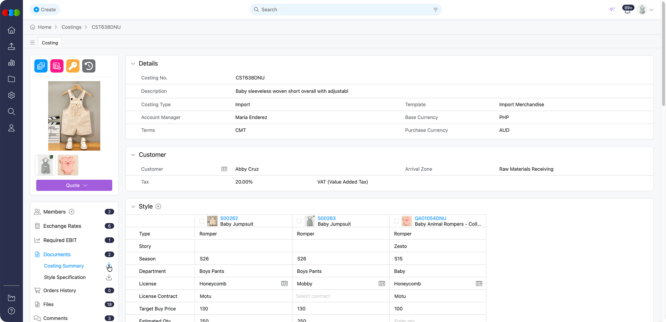666x322 pixels.
Task: Add a new style with plus icon
Action: coord(158,206)
